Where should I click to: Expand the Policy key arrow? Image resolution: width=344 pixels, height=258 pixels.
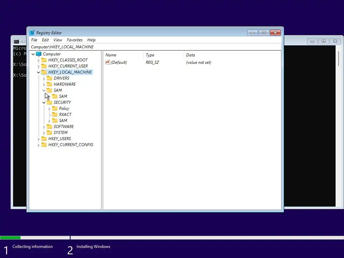click(x=49, y=109)
